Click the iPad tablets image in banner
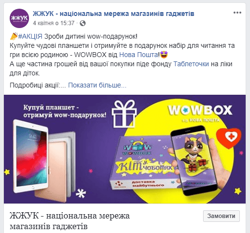250x233 pixels. pyautogui.click(x=44, y=160)
